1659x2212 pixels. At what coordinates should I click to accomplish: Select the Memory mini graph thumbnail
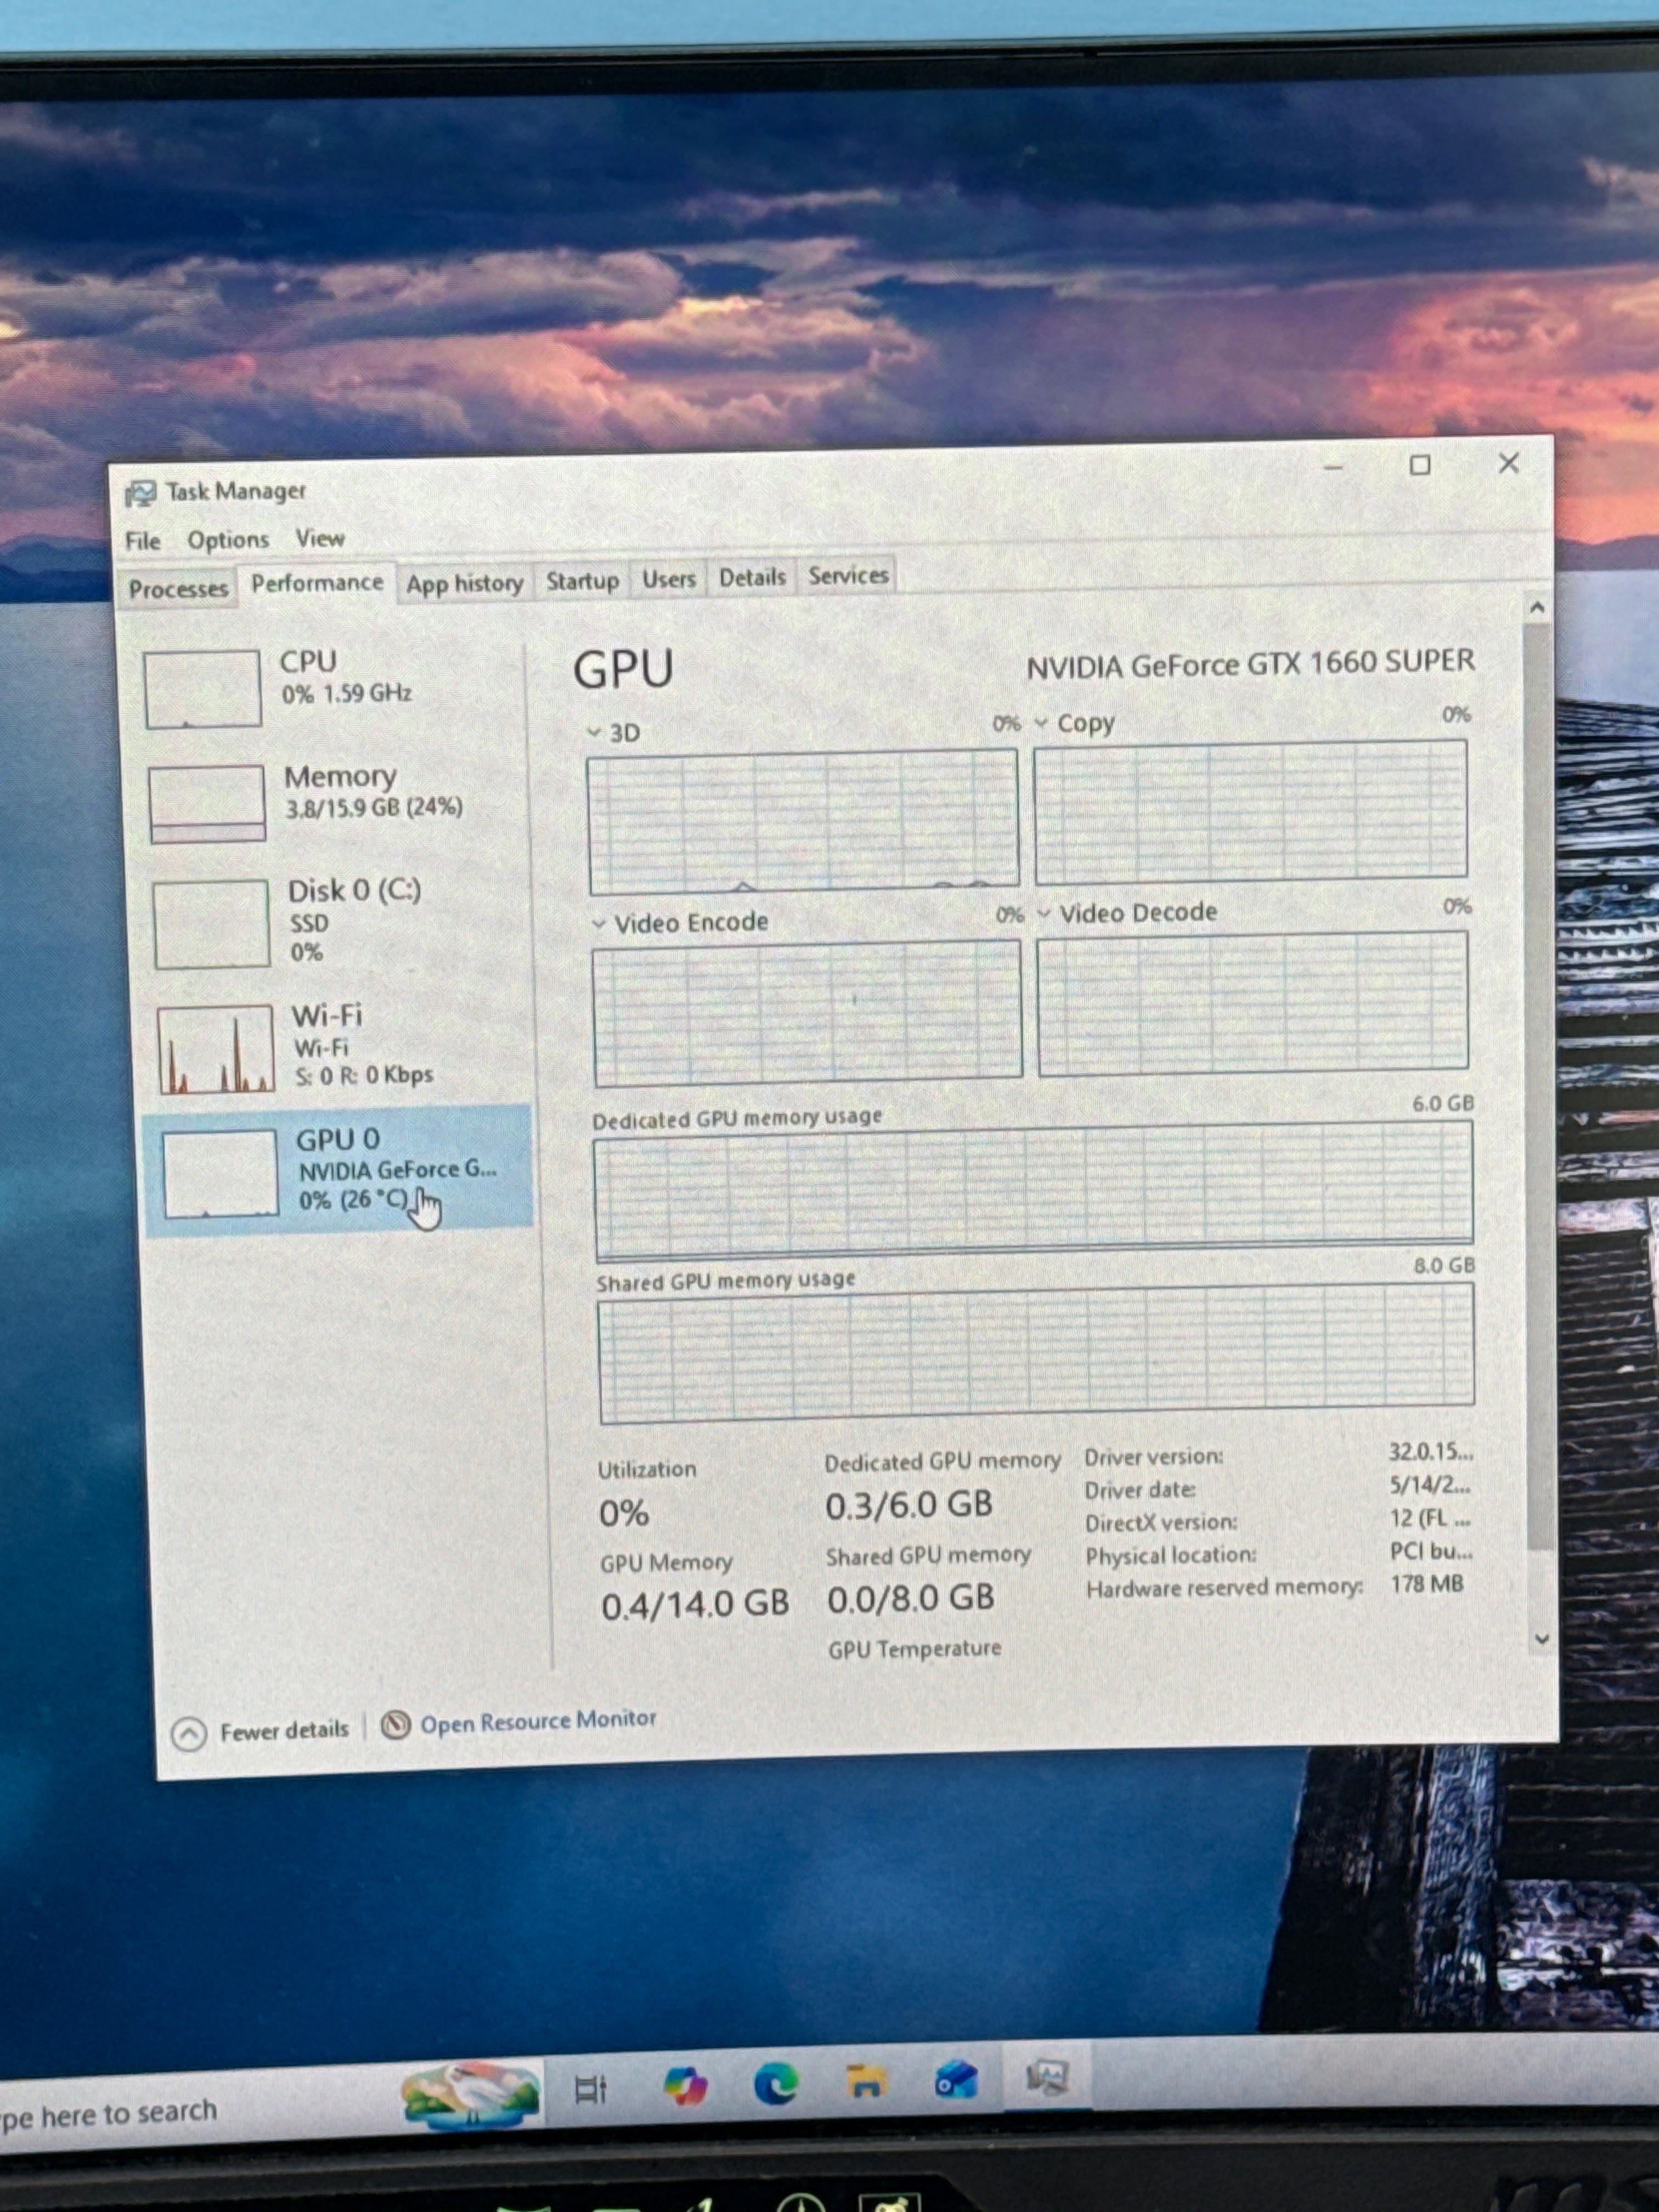click(207, 804)
